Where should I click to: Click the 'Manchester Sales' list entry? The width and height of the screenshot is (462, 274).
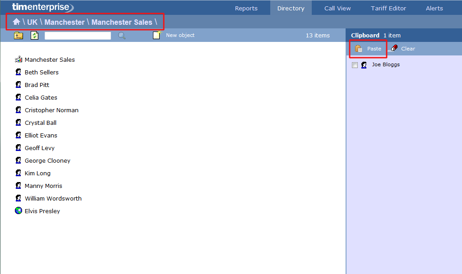(50, 59)
